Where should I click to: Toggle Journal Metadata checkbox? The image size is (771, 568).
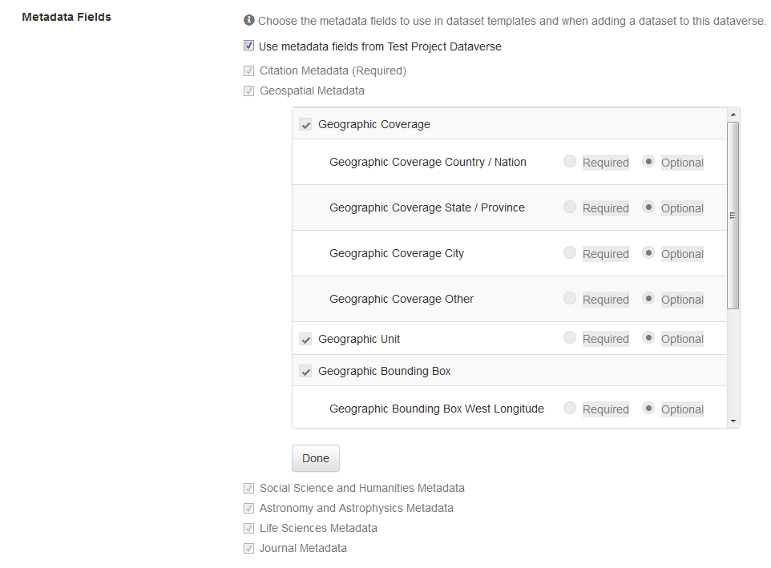coord(248,548)
